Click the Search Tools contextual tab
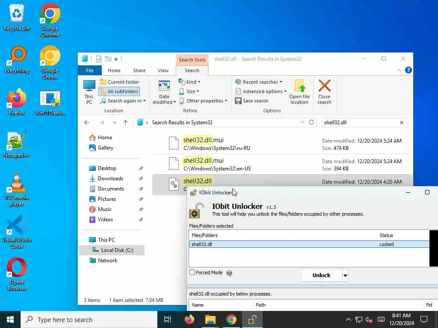This screenshot has width=438, height=328. click(192, 60)
